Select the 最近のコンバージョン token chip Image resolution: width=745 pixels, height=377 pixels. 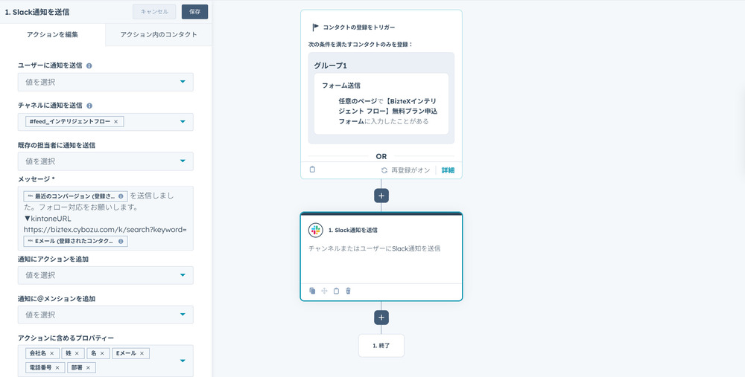coord(75,196)
